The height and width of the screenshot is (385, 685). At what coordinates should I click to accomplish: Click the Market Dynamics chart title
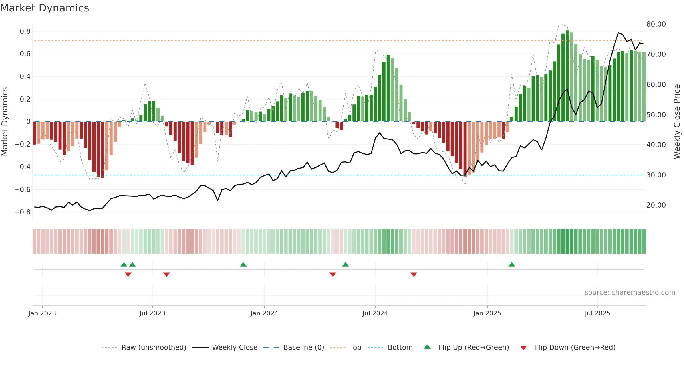pos(45,8)
